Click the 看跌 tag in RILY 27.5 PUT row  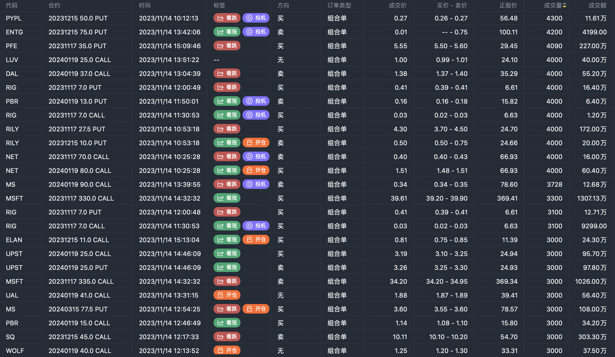coord(227,129)
